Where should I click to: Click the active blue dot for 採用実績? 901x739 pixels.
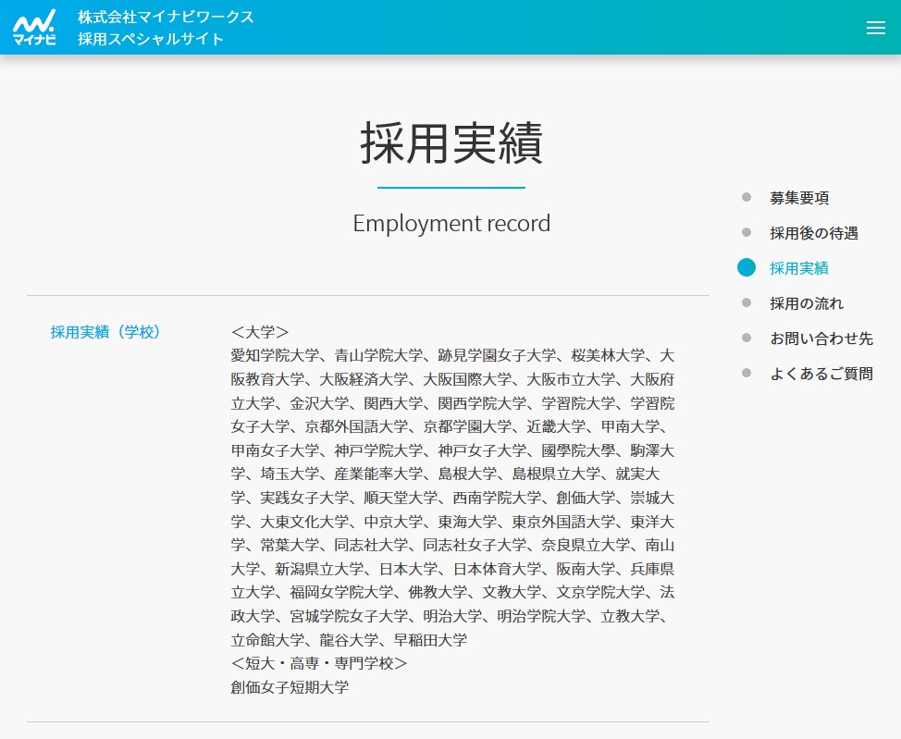tap(747, 267)
